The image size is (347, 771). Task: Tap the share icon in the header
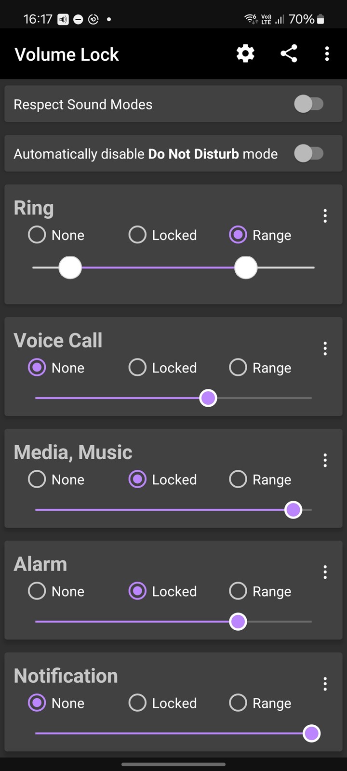(289, 53)
